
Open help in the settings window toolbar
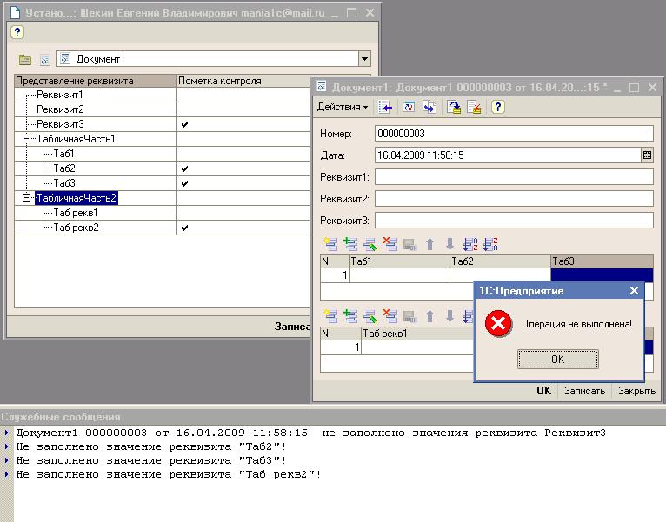tap(17, 32)
